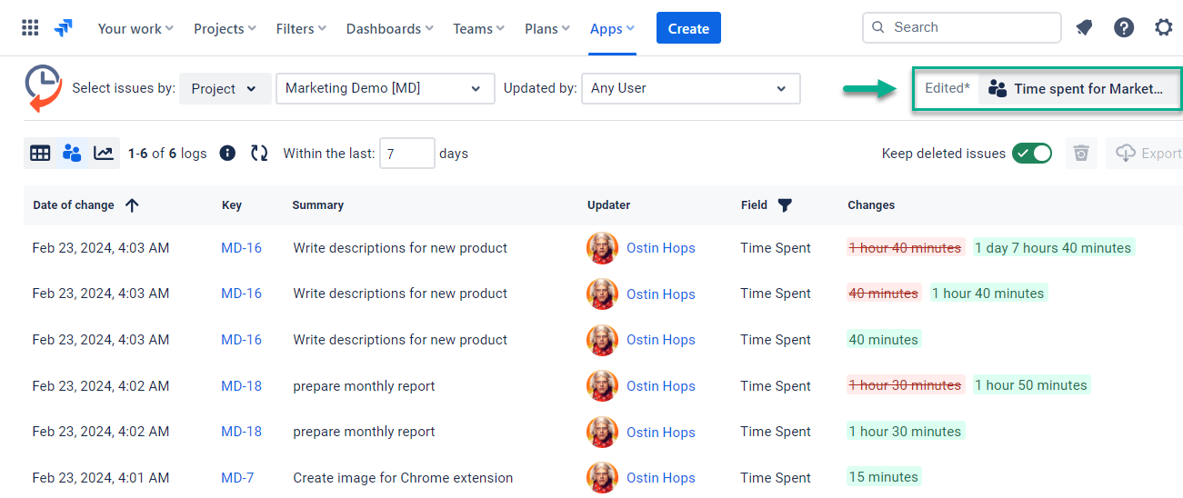Switch to the table grid view

click(40, 154)
